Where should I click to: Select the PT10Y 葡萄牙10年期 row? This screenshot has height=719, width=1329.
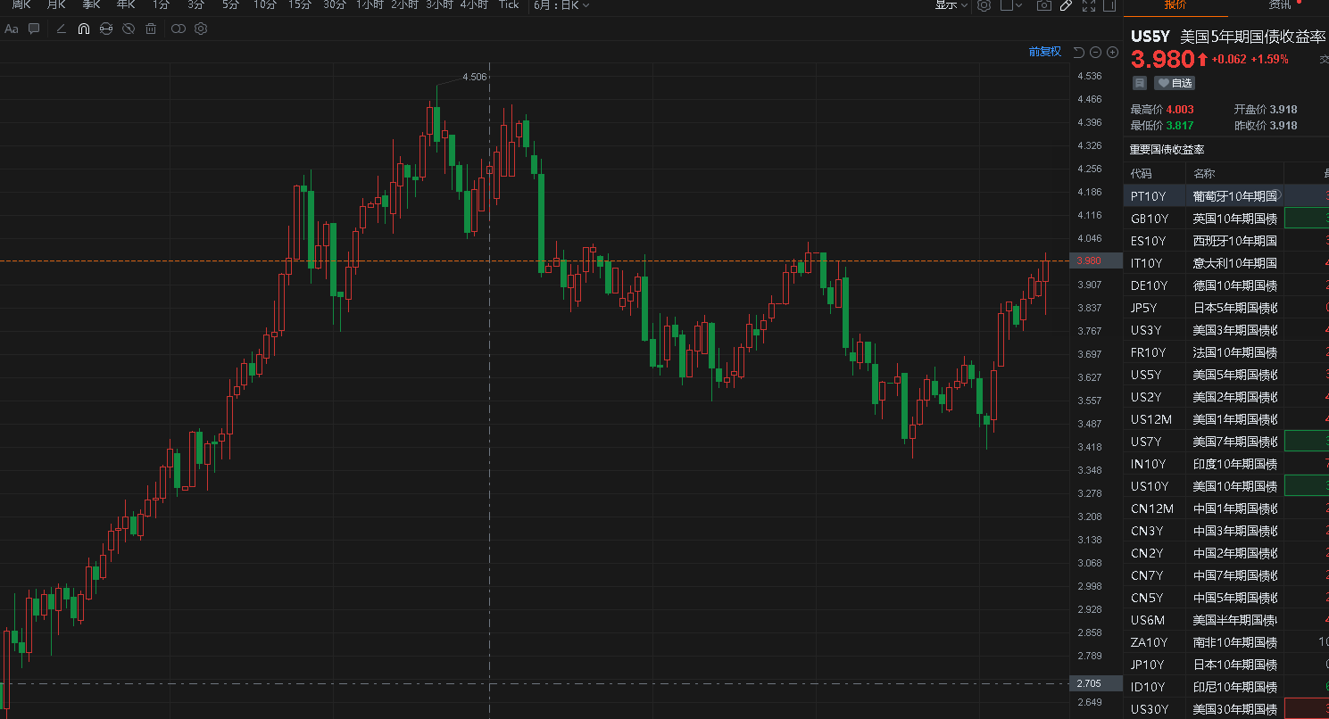1226,195
